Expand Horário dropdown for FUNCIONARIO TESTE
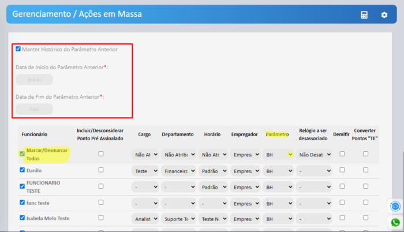Image resolution: width=404 pixels, height=232 pixels. click(212, 188)
